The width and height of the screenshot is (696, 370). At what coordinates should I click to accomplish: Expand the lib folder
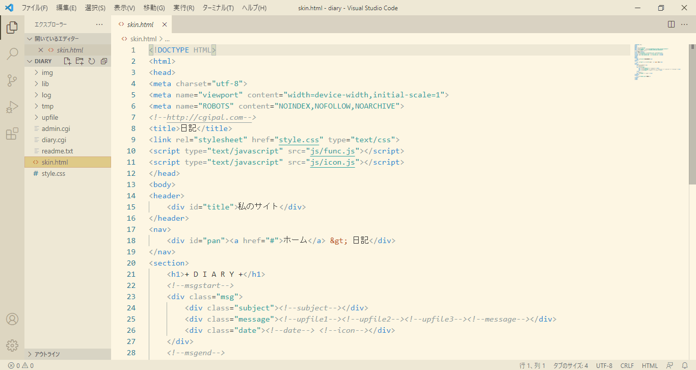(x=68, y=84)
